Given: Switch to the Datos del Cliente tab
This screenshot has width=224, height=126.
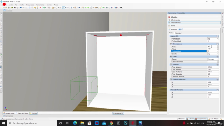Looking at the screenshot, I should pyautogui.click(x=22, y=113).
